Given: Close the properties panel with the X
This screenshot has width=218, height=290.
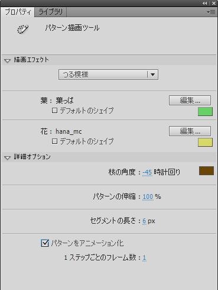Looking at the screenshot, I should click(x=213, y=3).
